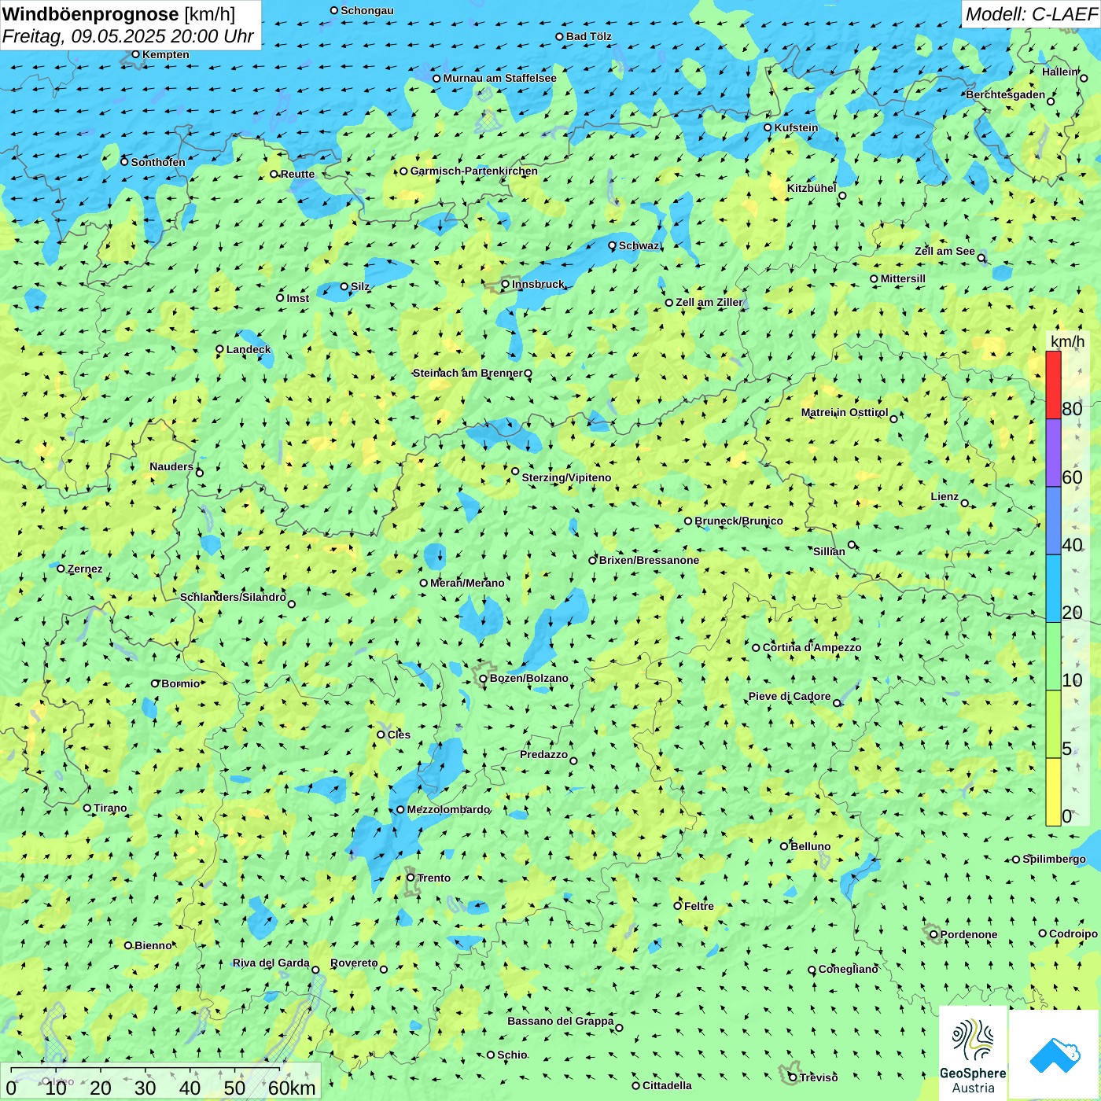Click the GeoSphere Austria logo
The width and height of the screenshot is (1101, 1101).
coord(973,1054)
